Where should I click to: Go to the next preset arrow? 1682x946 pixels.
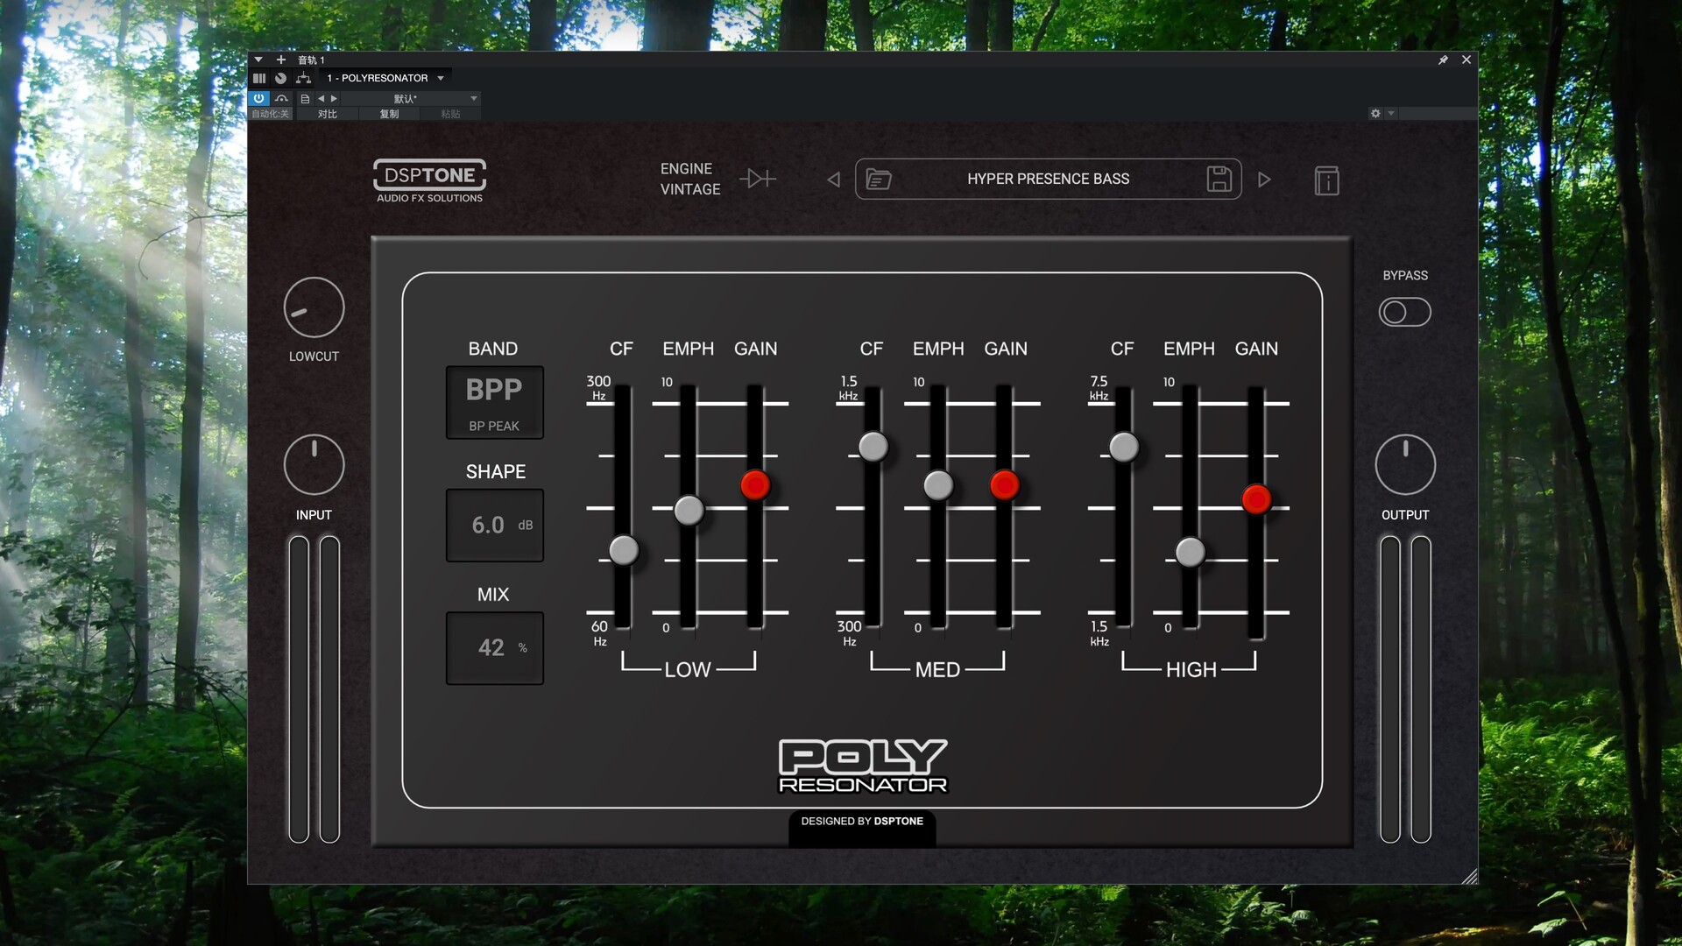click(x=1264, y=180)
